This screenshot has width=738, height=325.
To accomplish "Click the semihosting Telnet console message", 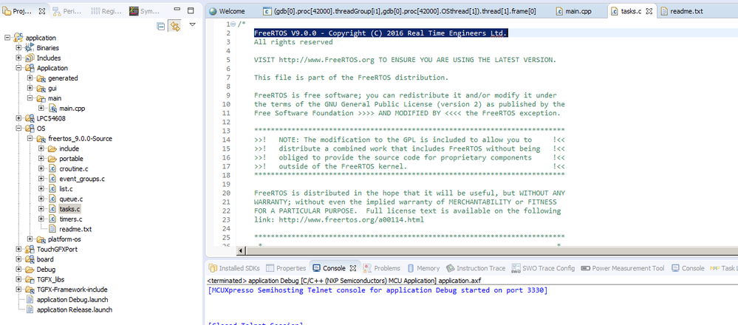I will pos(377,290).
